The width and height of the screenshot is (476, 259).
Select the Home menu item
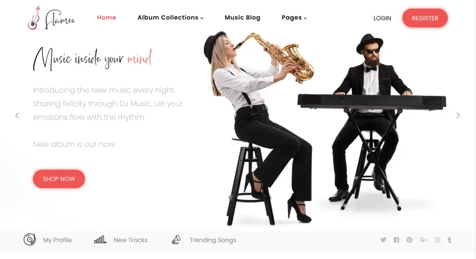point(106,18)
